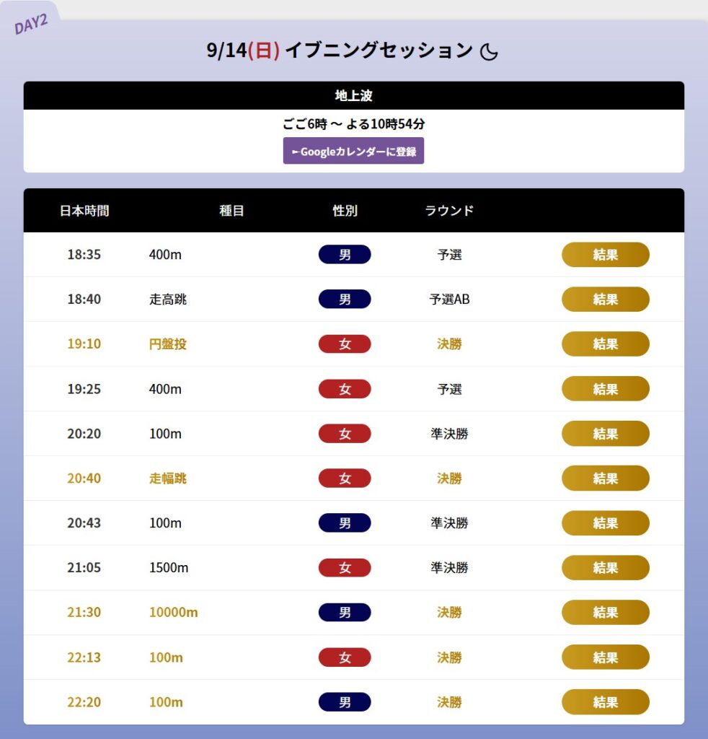Click the 男 badge in the 10000m row
This screenshot has width=708, height=739.
(x=345, y=612)
